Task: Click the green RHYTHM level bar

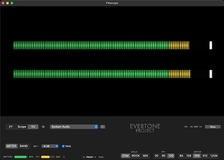Action: (21, 157)
